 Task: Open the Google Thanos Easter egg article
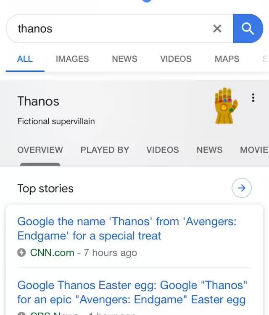[132, 292]
